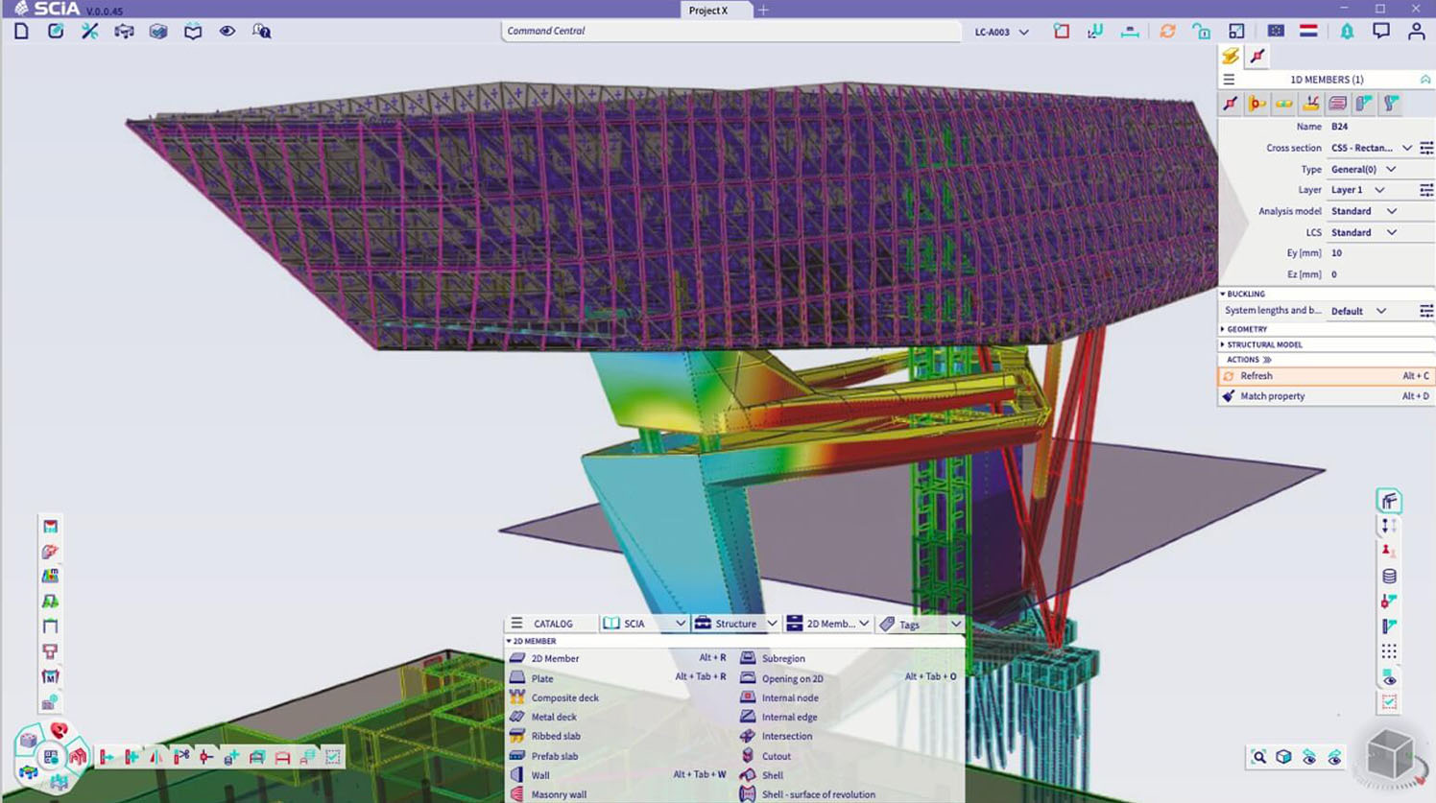Click the Match property action
The image size is (1436, 803).
[1272, 396]
